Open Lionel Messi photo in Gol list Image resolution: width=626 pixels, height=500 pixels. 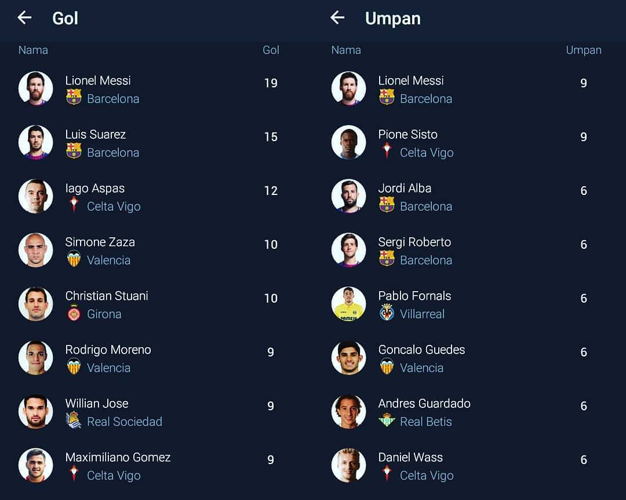[x=35, y=88]
